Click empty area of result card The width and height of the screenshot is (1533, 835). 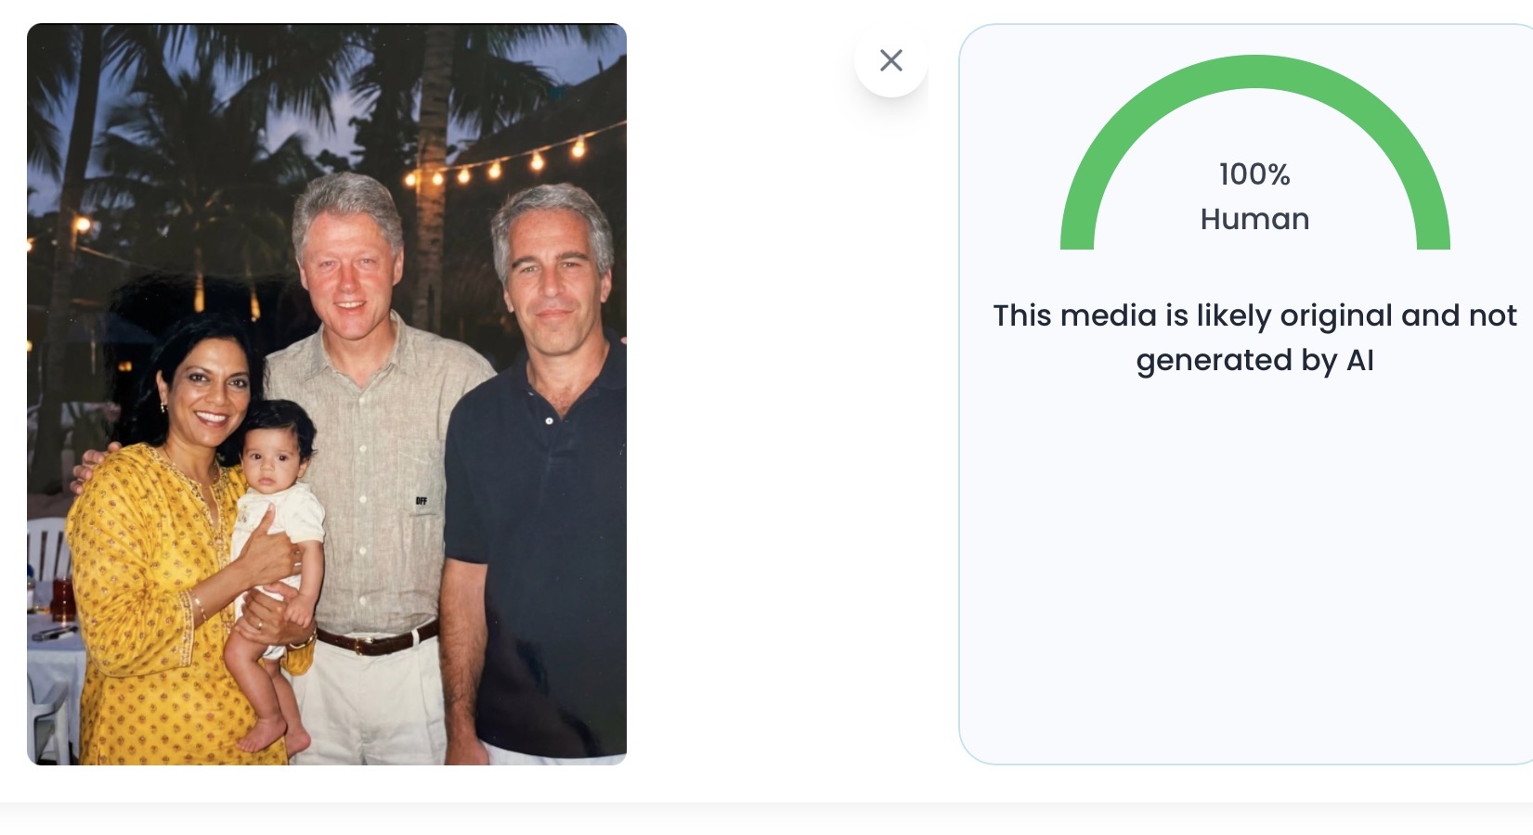pos(1244,575)
